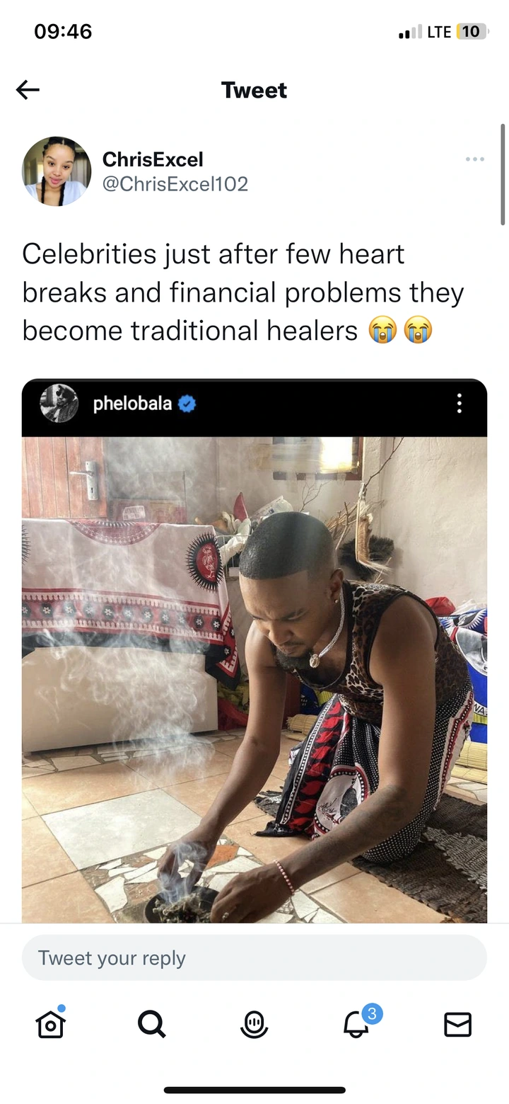Click the phelobala username in the post
Viewport: 509px width, 1104px height.
[x=132, y=404]
